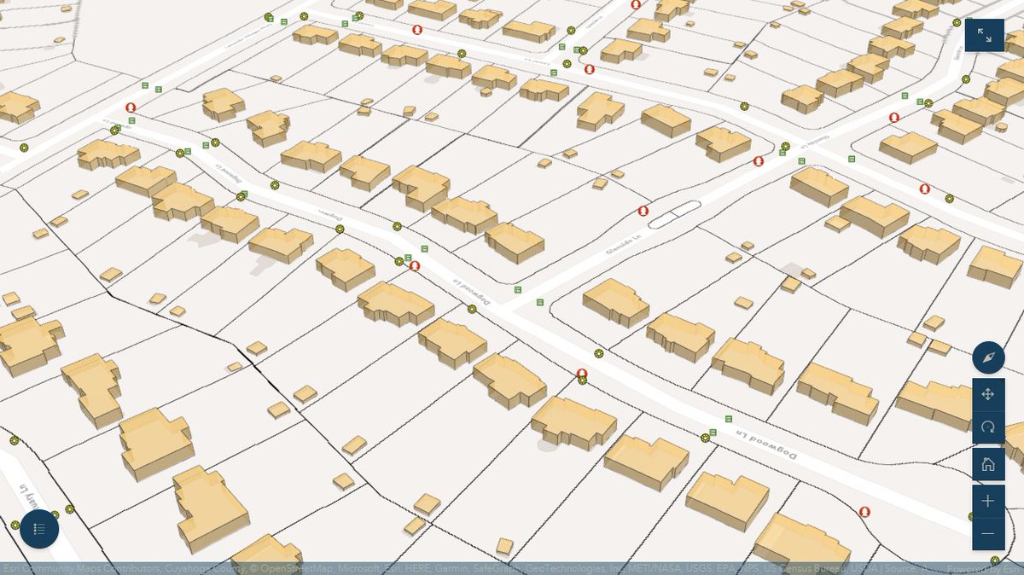Zoom out with the minus button
This screenshot has width=1024, height=575.
(x=988, y=534)
